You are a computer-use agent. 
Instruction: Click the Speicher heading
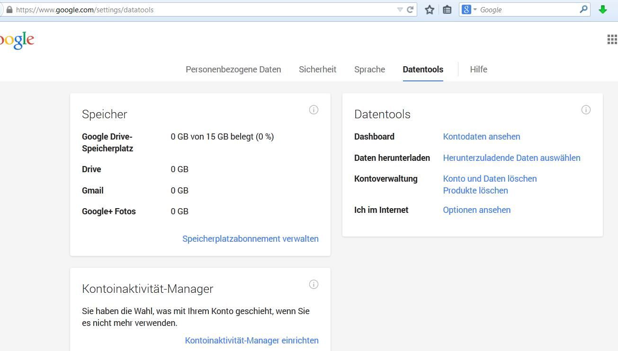pyautogui.click(x=105, y=114)
